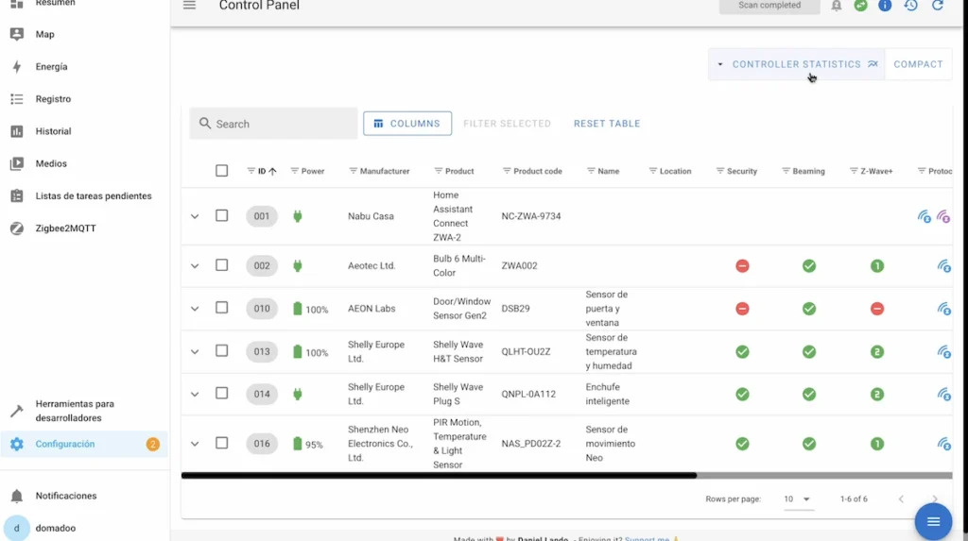Filter by the Manufacturer column header
The image size is (968, 541).
click(x=379, y=171)
